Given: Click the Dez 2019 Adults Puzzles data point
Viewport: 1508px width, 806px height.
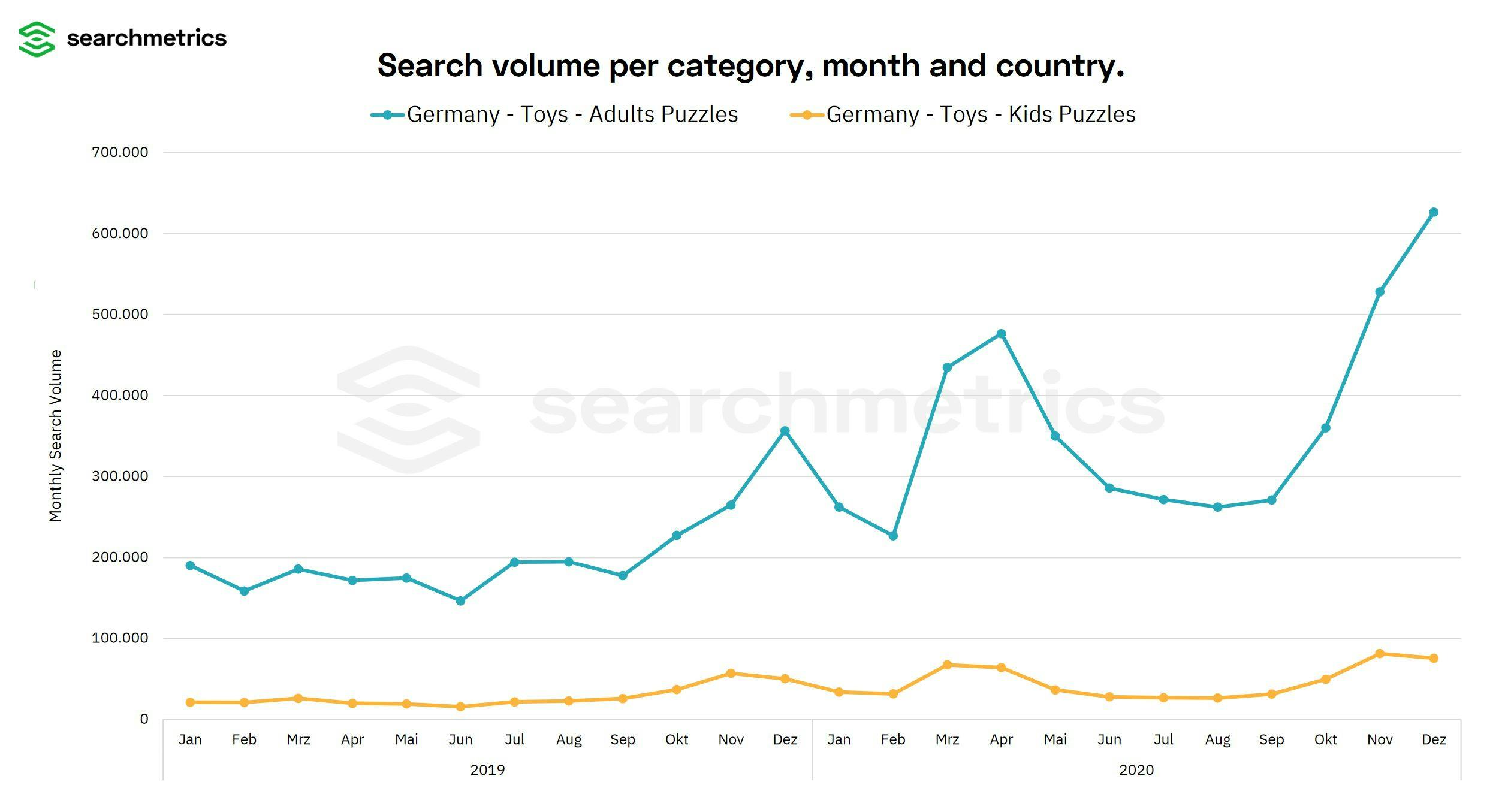Looking at the screenshot, I should [x=785, y=431].
